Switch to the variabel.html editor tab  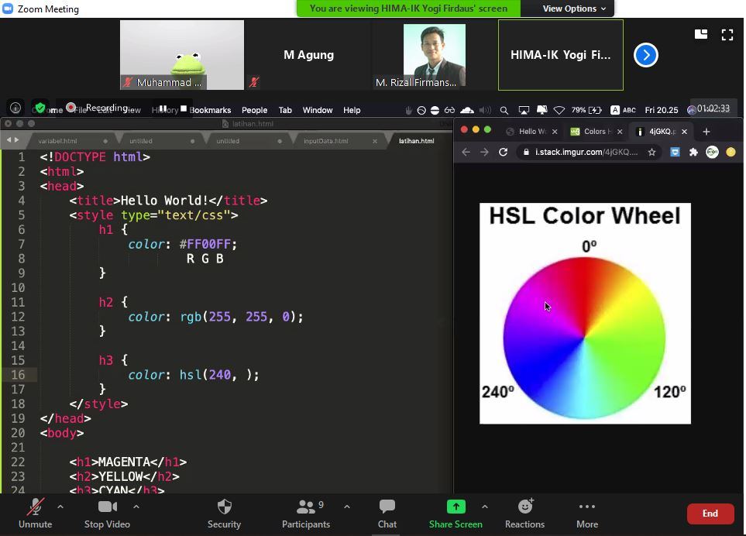[x=57, y=141]
